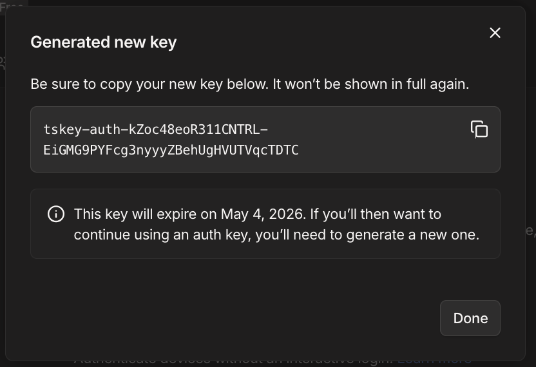Click the info icon in expiry notice
Image resolution: width=536 pixels, height=367 pixels.
(x=56, y=214)
